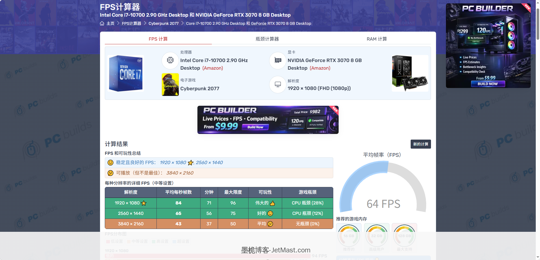The image size is (540, 260).
Task: Click the 3840 × 2160 row resolution cell
Action: tap(131, 224)
